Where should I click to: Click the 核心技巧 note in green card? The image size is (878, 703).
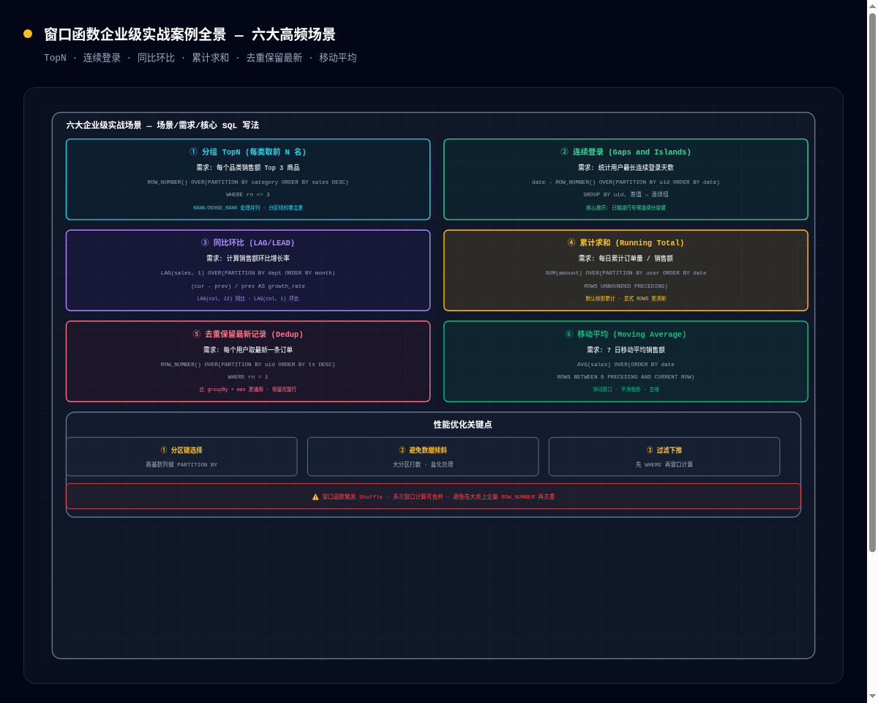tap(626, 208)
